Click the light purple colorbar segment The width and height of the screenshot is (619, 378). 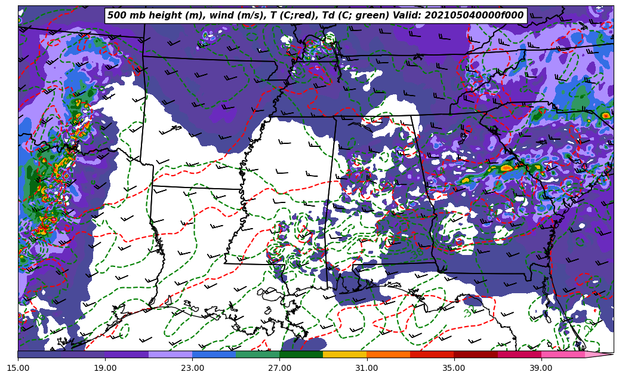[x=170, y=354]
